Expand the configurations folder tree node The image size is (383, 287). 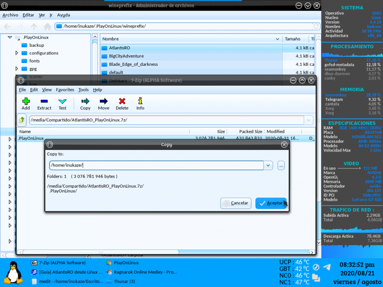click(x=16, y=53)
